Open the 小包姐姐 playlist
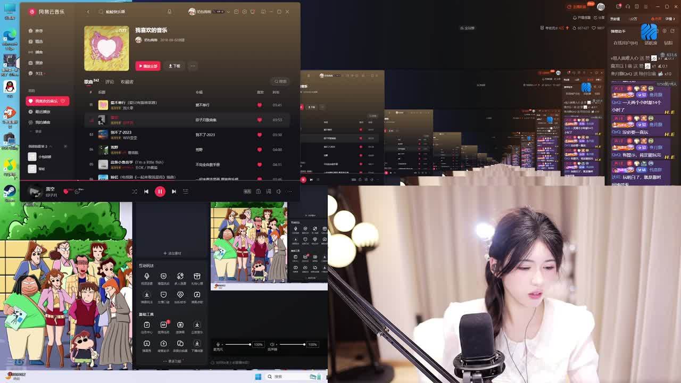The image size is (681, 383). [x=41, y=157]
